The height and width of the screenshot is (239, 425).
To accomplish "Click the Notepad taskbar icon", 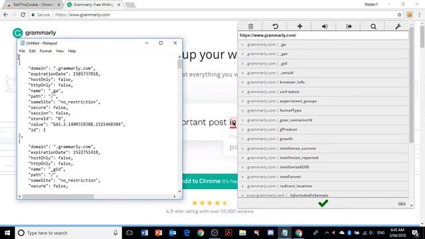I will click(284, 233).
